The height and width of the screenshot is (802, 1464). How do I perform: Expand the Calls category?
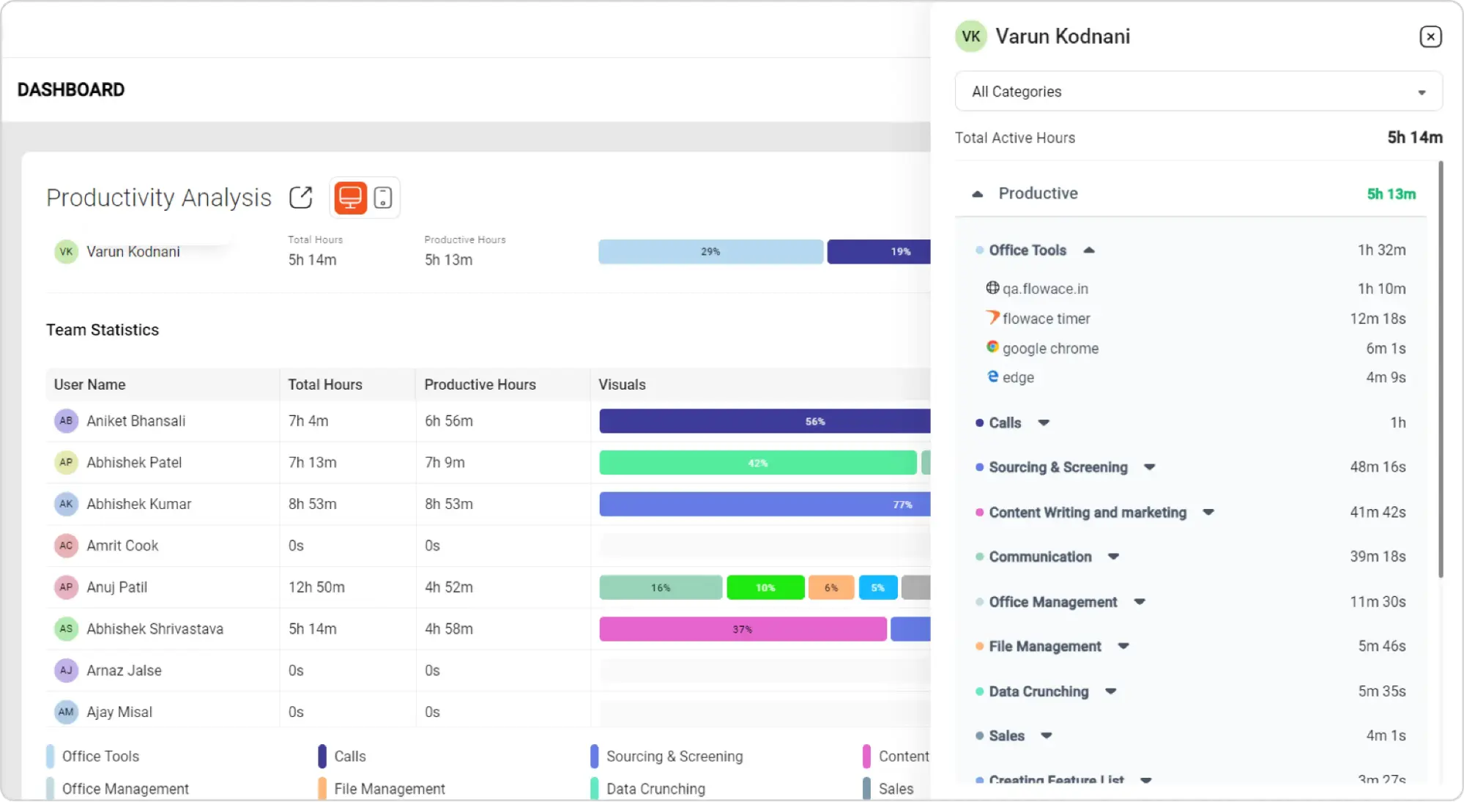1044,423
